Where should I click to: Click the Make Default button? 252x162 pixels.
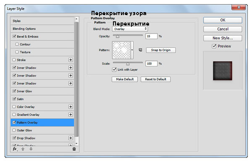[x=125, y=79]
